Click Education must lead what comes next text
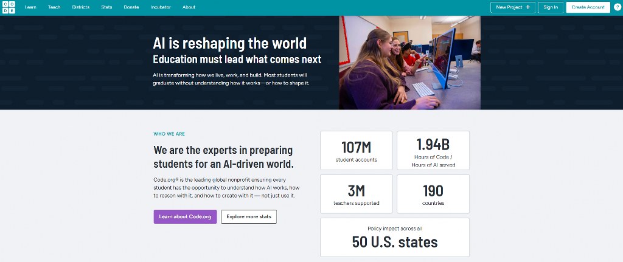This screenshot has height=262, width=623. [237, 60]
